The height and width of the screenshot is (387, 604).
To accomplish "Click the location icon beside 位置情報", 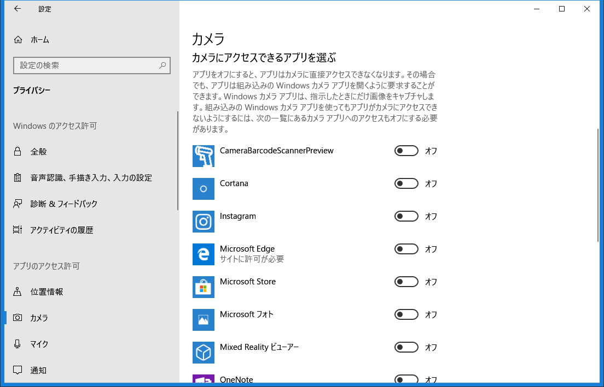I will click(x=18, y=291).
